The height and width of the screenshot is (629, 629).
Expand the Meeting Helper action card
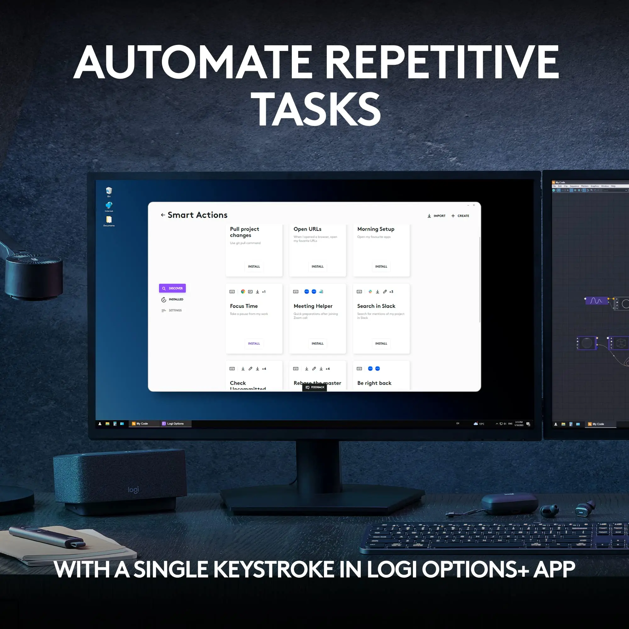click(317, 319)
